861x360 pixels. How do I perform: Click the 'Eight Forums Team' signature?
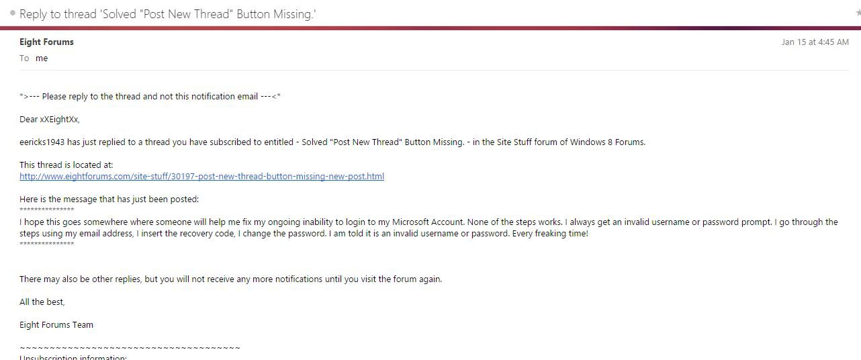(56, 325)
